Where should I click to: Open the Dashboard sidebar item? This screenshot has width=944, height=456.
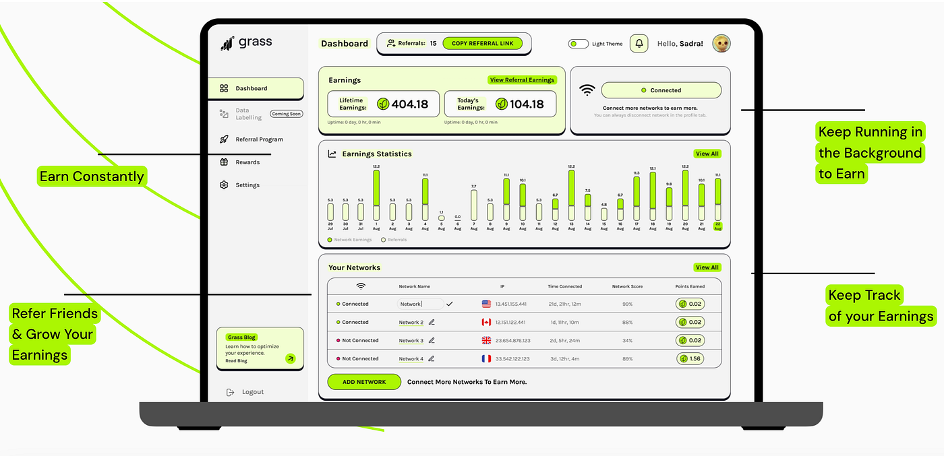[x=256, y=88]
